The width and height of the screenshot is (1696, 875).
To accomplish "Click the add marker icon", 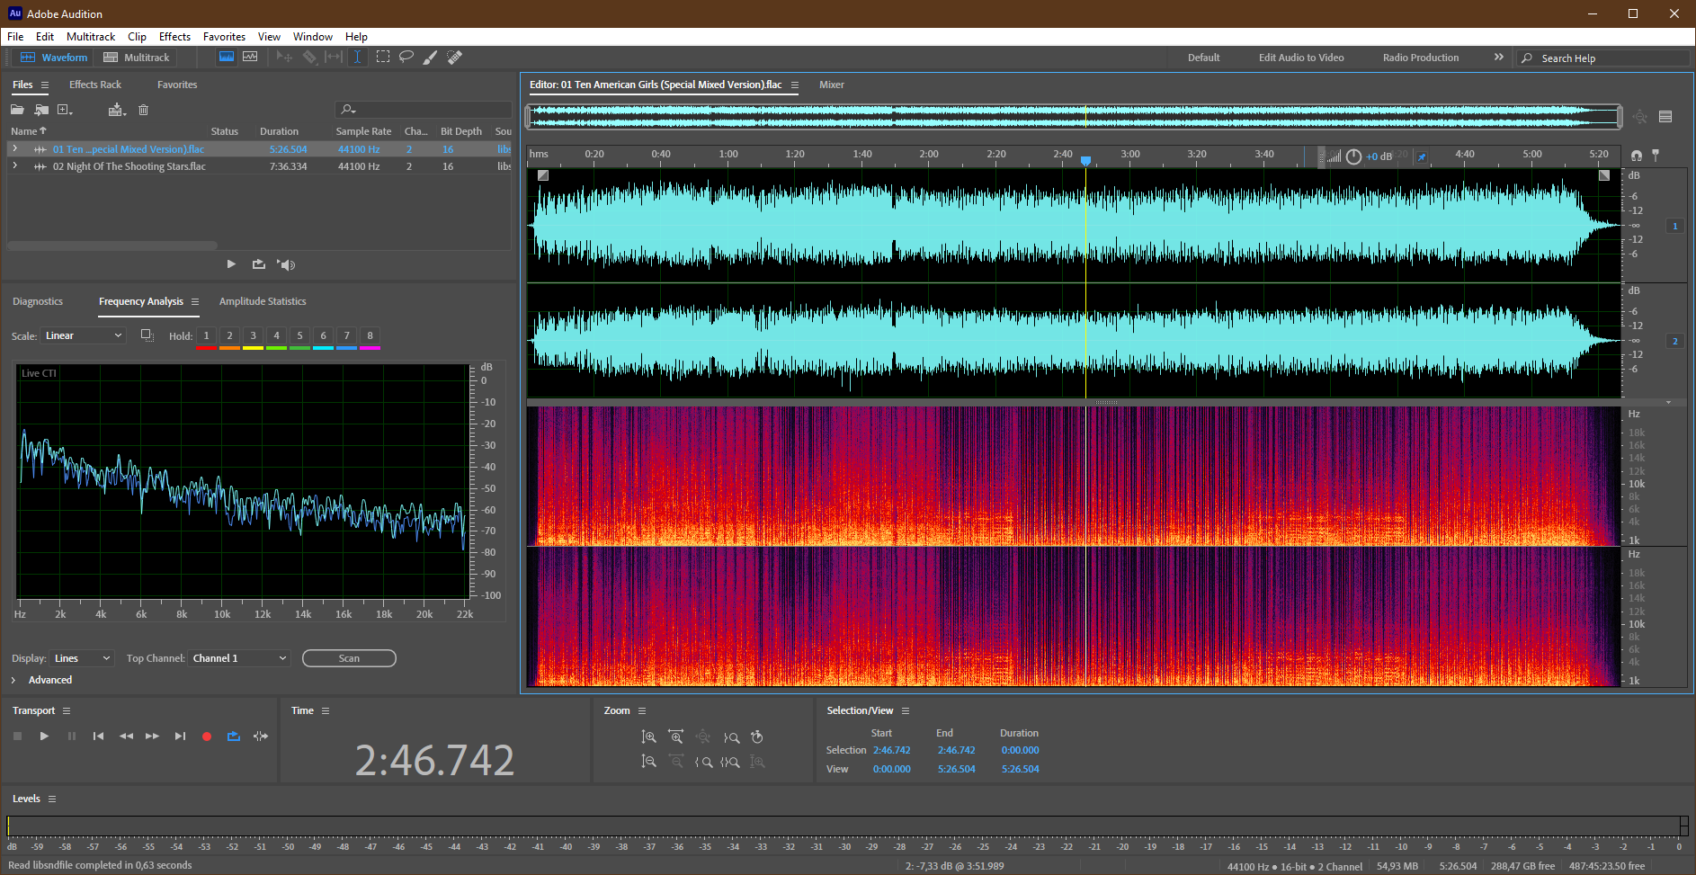I will [x=1656, y=156].
